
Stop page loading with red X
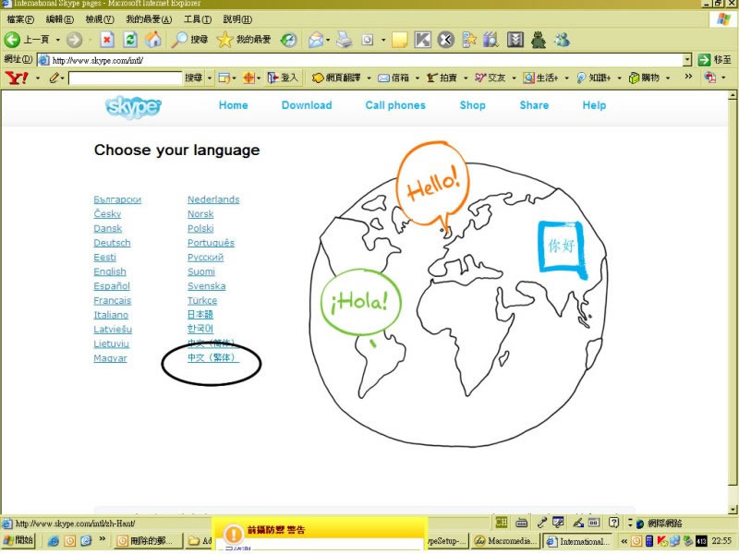coord(107,40)
